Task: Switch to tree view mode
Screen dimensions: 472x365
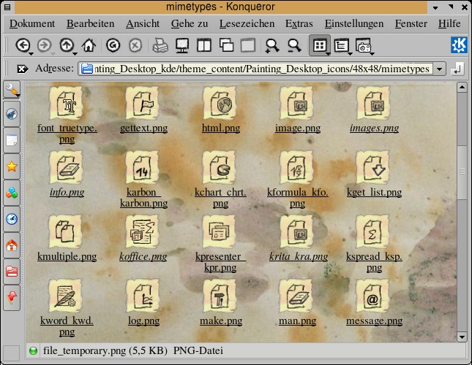Action: [x=341, y=45]
